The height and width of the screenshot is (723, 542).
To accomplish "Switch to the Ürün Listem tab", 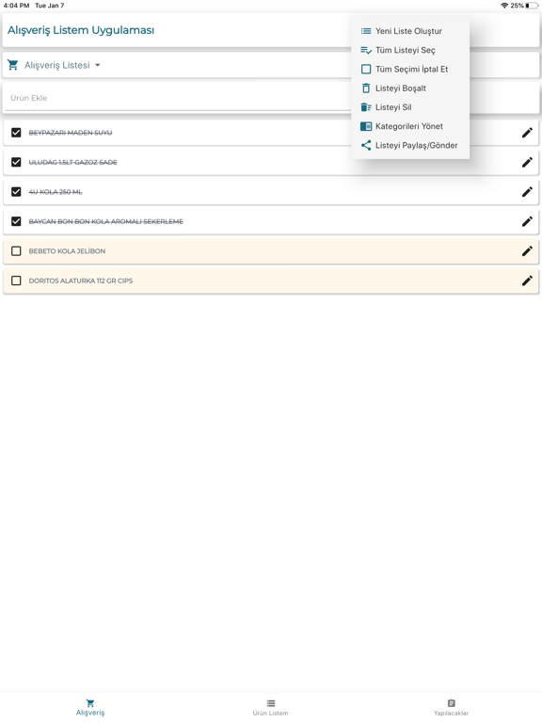I will point(271,707).
